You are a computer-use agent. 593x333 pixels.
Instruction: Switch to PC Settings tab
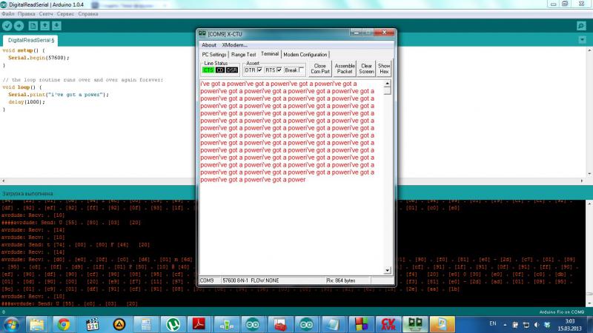(x=214, y=54)
